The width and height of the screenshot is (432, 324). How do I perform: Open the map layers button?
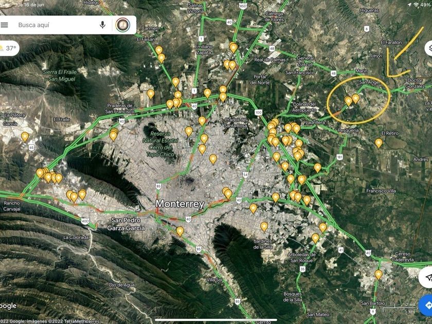coord(428,48)
